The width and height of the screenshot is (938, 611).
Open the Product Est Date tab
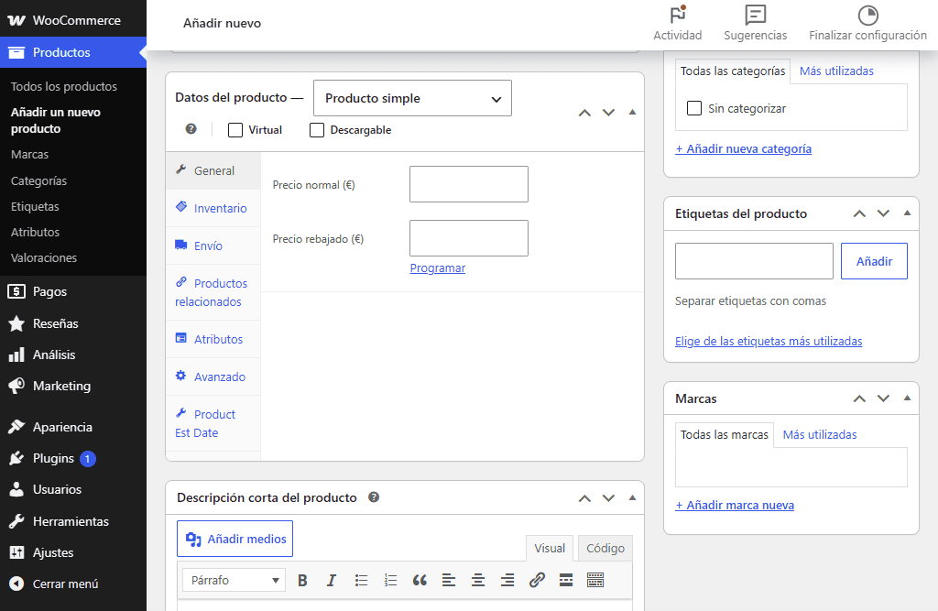(213, 424)
